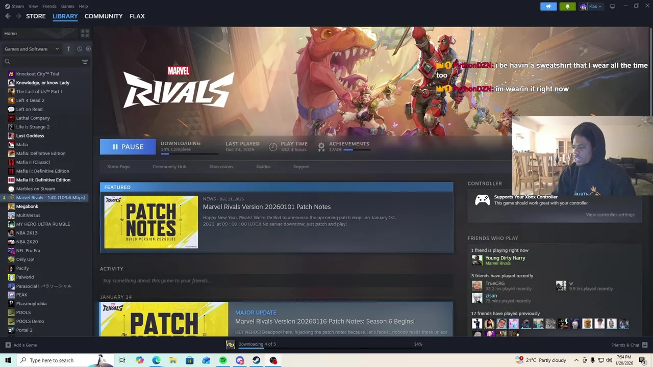
Task: Open Microsoft Edge from taskbar
Action: (156, 360)
